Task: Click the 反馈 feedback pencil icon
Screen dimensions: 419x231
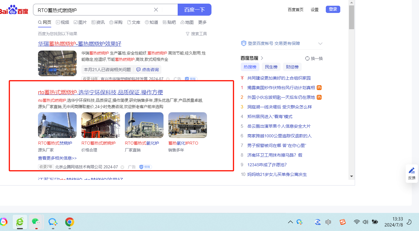Action: pos(412,170)
